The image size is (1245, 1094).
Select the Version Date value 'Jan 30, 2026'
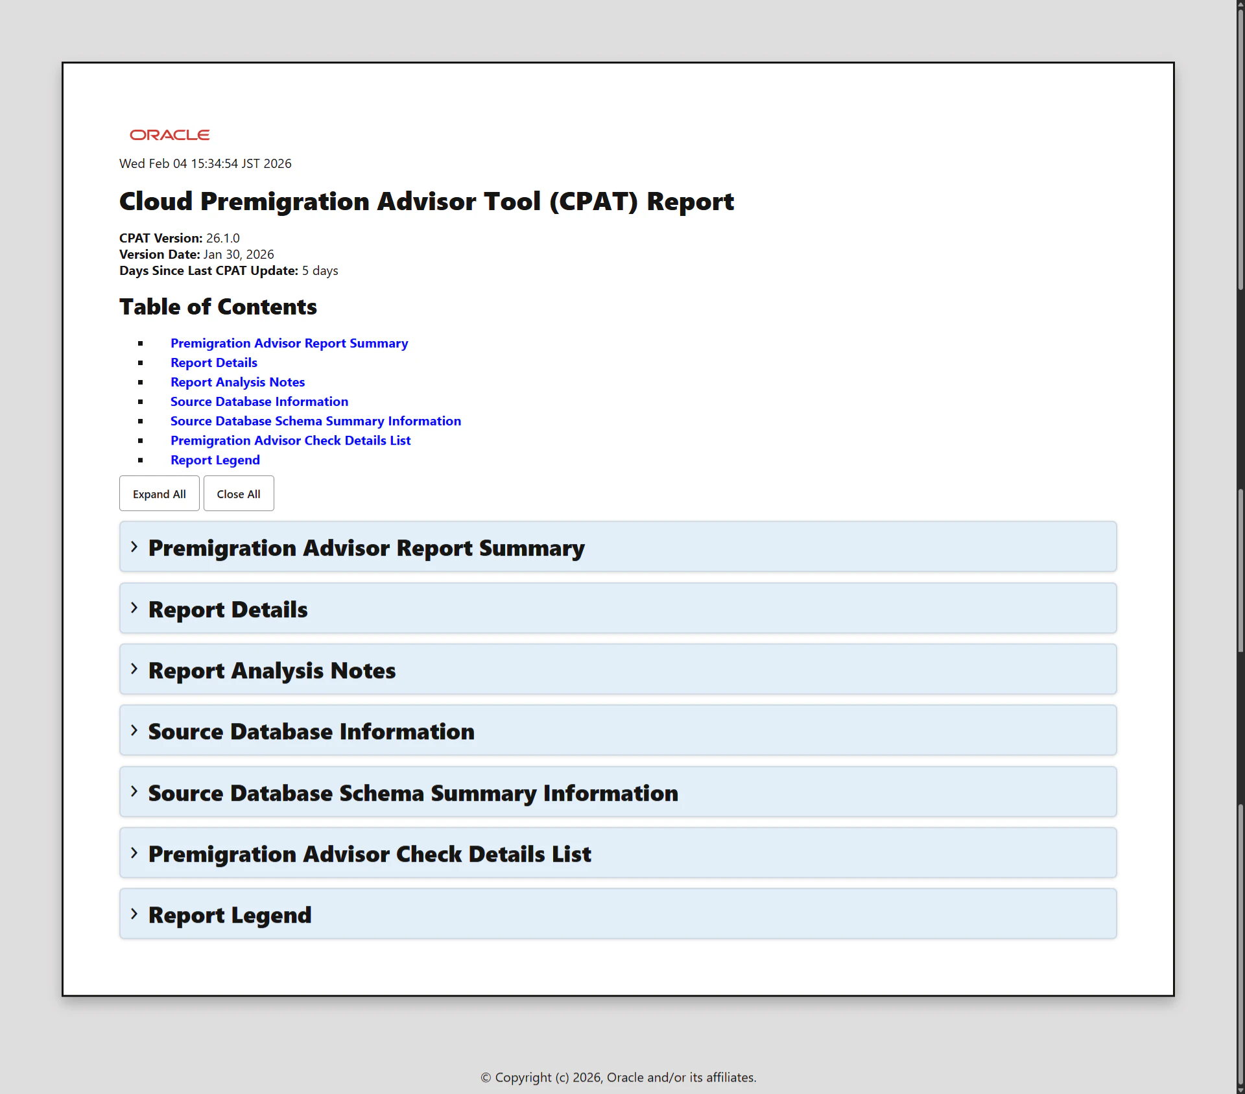pyautogui.click(x=239, y=254)
